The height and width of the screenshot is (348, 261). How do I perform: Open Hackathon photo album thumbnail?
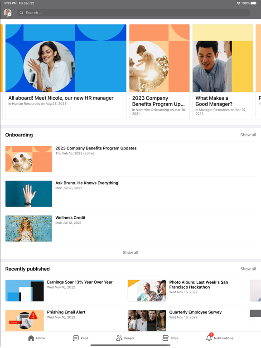147,290
